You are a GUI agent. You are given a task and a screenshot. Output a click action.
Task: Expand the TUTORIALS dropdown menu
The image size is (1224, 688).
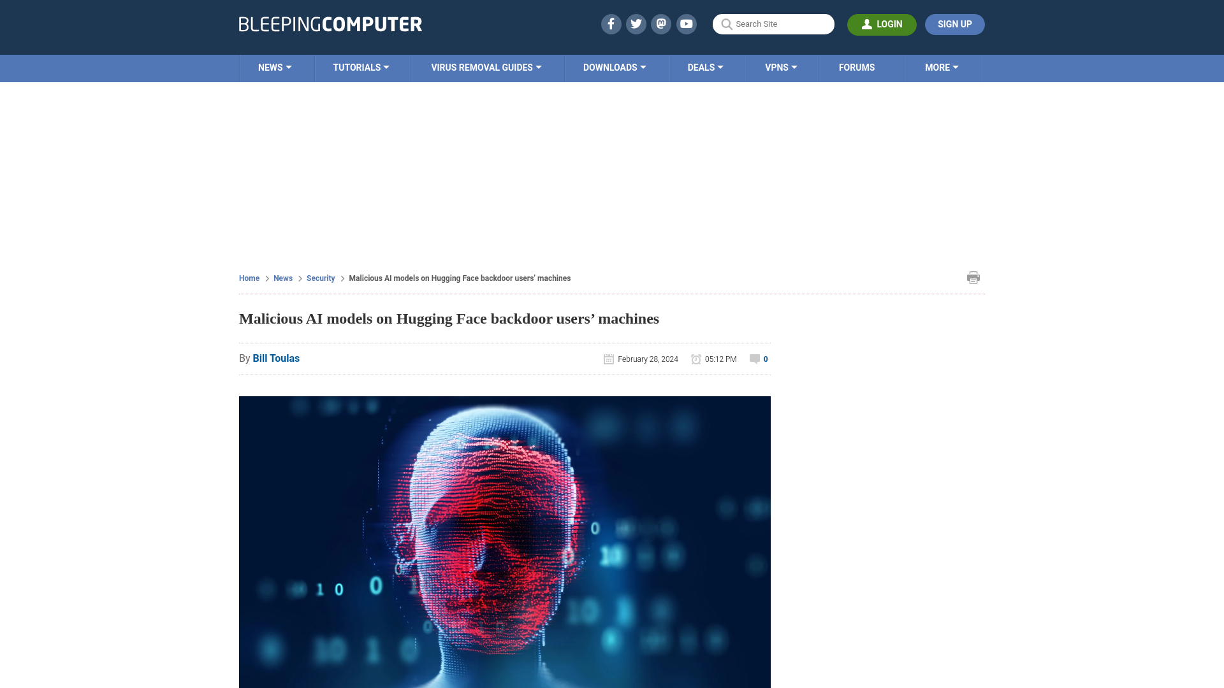[361, 67]
